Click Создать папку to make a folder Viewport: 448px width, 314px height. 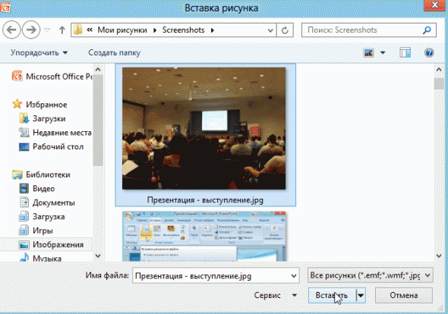[115, 53]
